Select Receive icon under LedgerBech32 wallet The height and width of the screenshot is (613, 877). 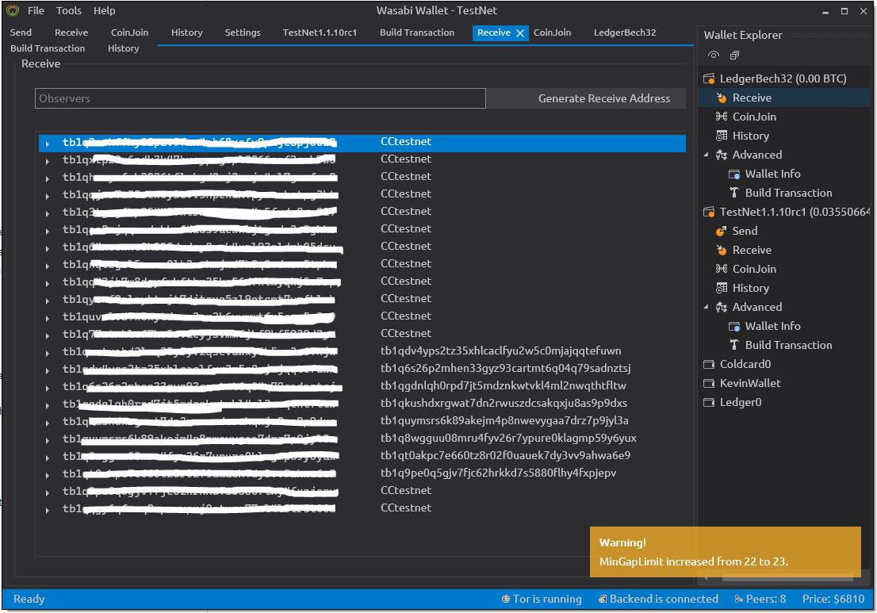[x=722, y=98]
